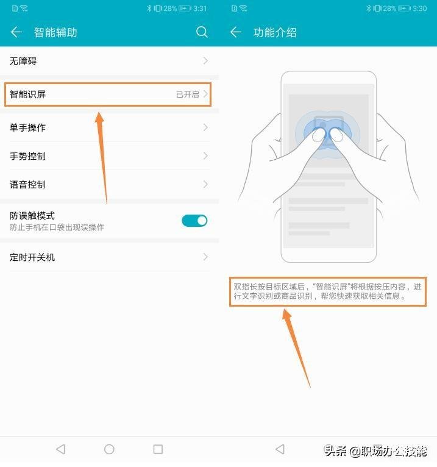Image resolution: width=437 pixels, height=467 pixels.
Task: Expand 语音控制 row chevron
Action: pos(205,184)
